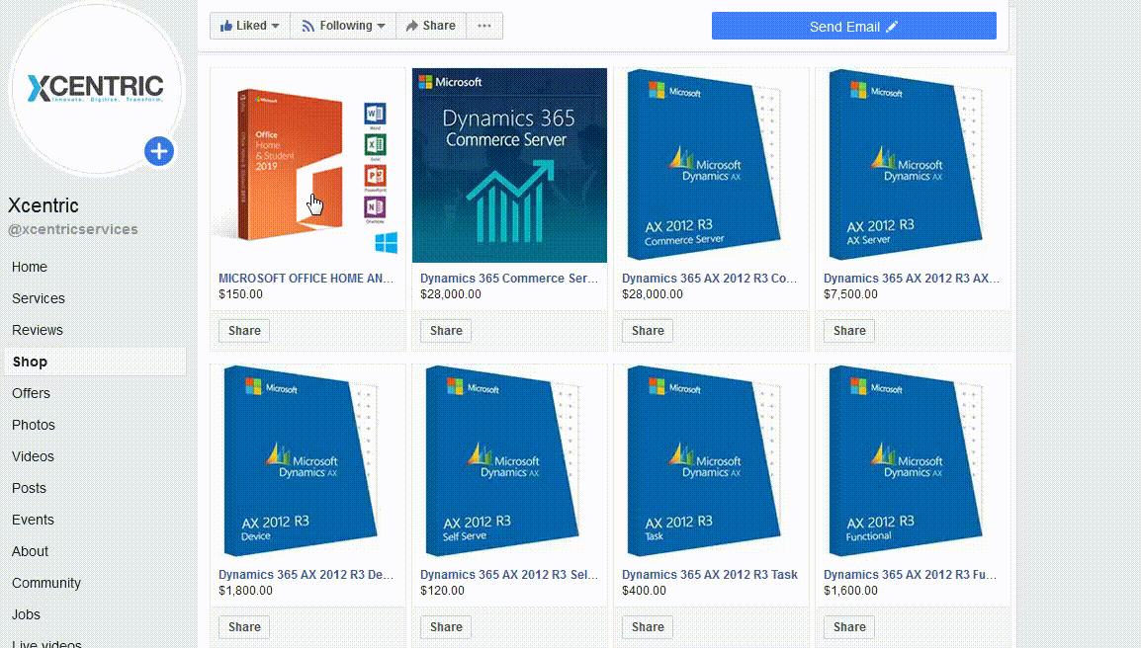This screenshot has width=1141, height=648.
Task: Click the Share page button at top
Action: point(430,26)
